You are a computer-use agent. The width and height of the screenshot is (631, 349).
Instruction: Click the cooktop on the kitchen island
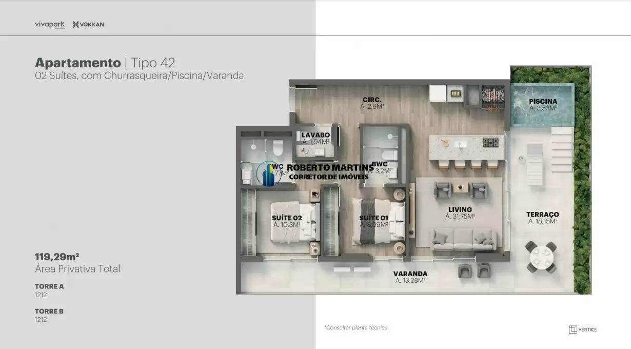490,143
